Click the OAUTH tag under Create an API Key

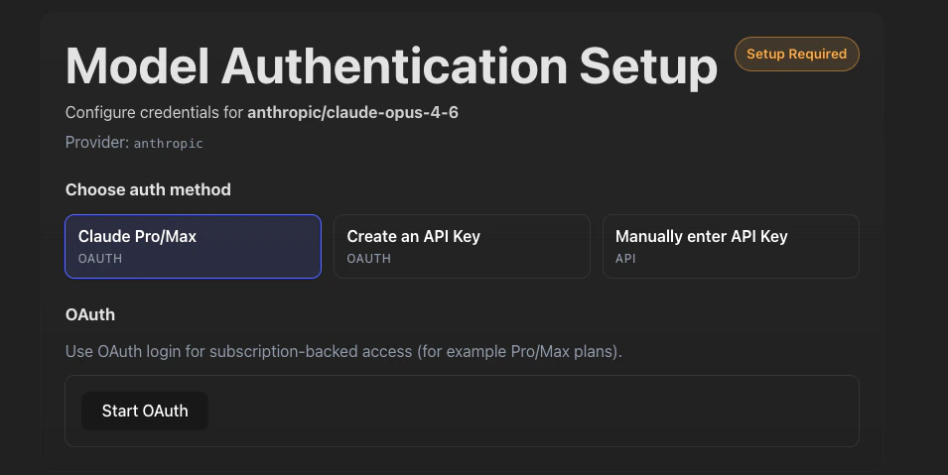368,259
